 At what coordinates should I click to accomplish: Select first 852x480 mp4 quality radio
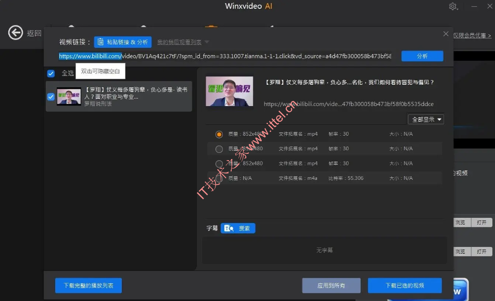coord(219,134)
